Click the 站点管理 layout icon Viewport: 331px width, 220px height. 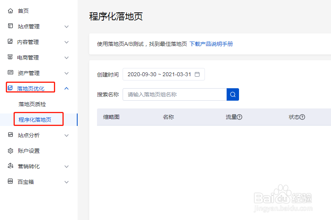click(x=10, y=26)
